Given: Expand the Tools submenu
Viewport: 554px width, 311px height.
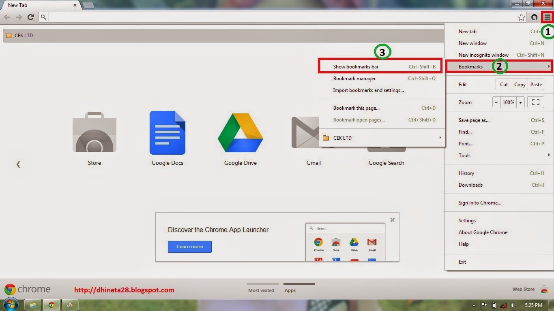Looking at the screenshot, I should (499, 155).
